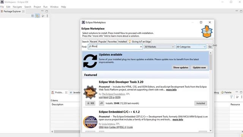Select the Javadoc view tab
The height and width of the screenshot is (137, 243).
75,92
